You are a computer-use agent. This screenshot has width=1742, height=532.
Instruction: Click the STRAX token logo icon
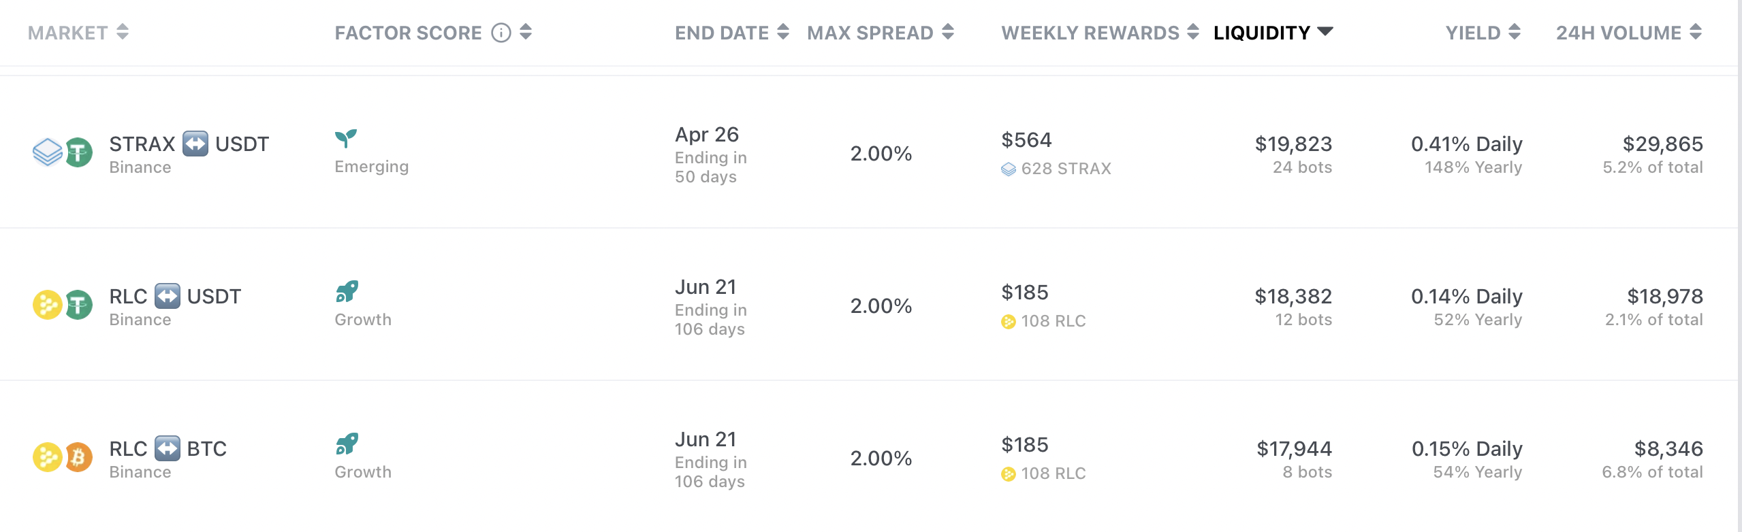point(48,152)
